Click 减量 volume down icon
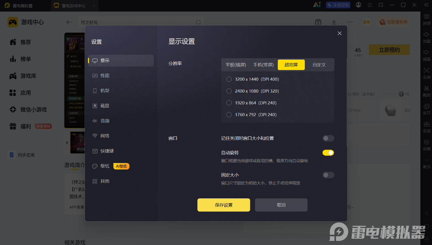Screen dimensions: 432x245 427,55
